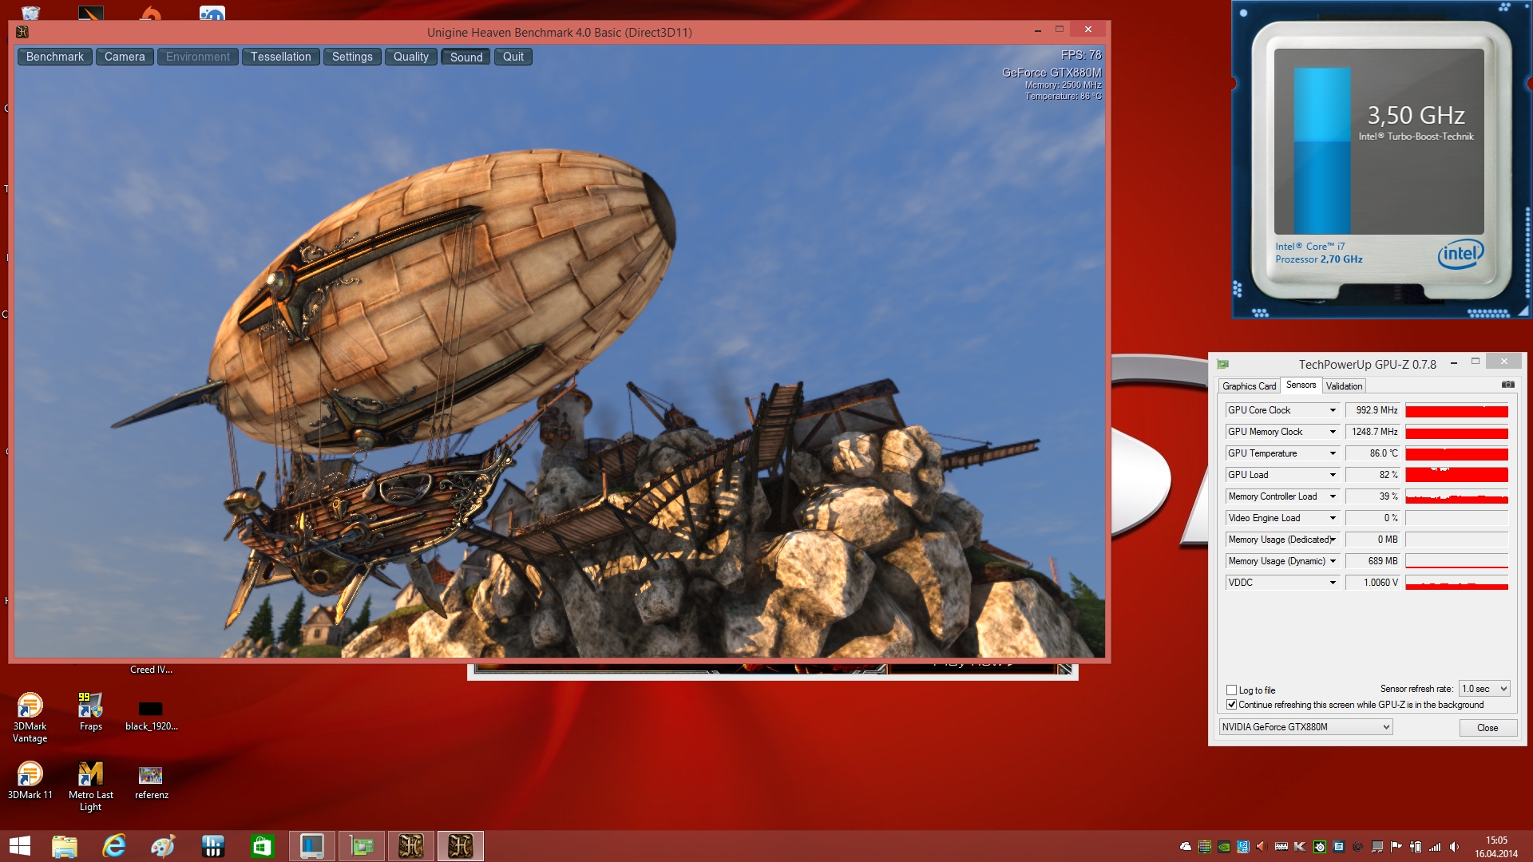Switch to the Graphics Card tab
Image resolution: width=1533 pixels, height=862 pixels.
point(1249,386)
